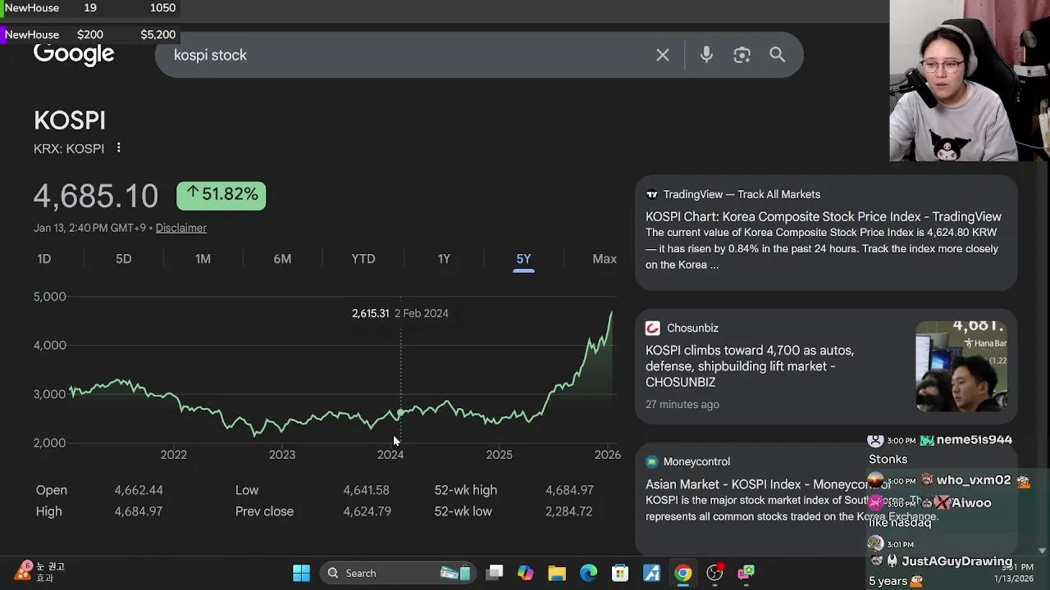
Task: Click the TradingView favicon in results
Action: tap(652, 194)
